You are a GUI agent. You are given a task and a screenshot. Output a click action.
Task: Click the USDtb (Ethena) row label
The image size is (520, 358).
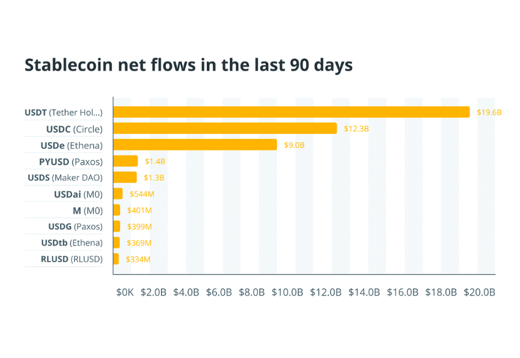(x=72, y=243)
